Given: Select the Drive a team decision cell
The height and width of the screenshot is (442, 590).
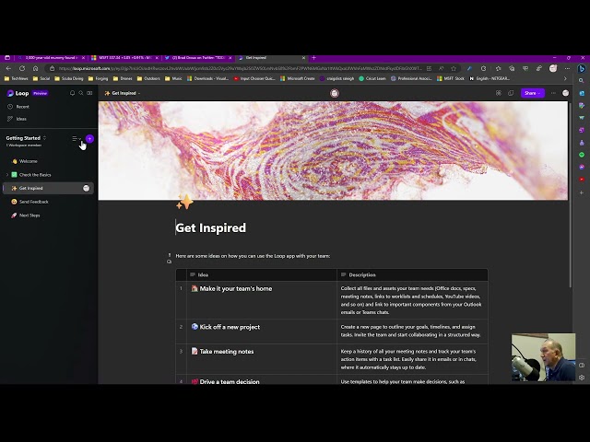Looking at the screenshot, I should point(262,379).
